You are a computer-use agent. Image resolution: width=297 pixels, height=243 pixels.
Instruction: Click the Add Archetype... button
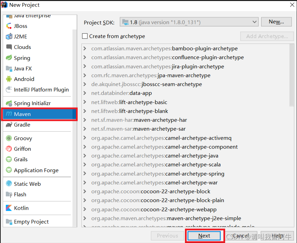(x=267, y=36)
